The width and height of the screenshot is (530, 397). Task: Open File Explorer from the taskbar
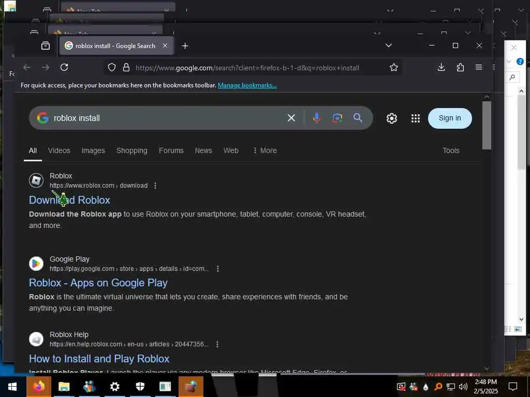pos(64,387)
